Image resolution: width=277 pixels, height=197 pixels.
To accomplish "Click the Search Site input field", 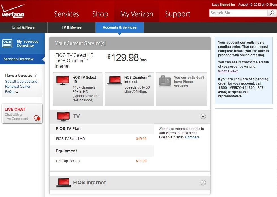I will click(x=238, y=13).
